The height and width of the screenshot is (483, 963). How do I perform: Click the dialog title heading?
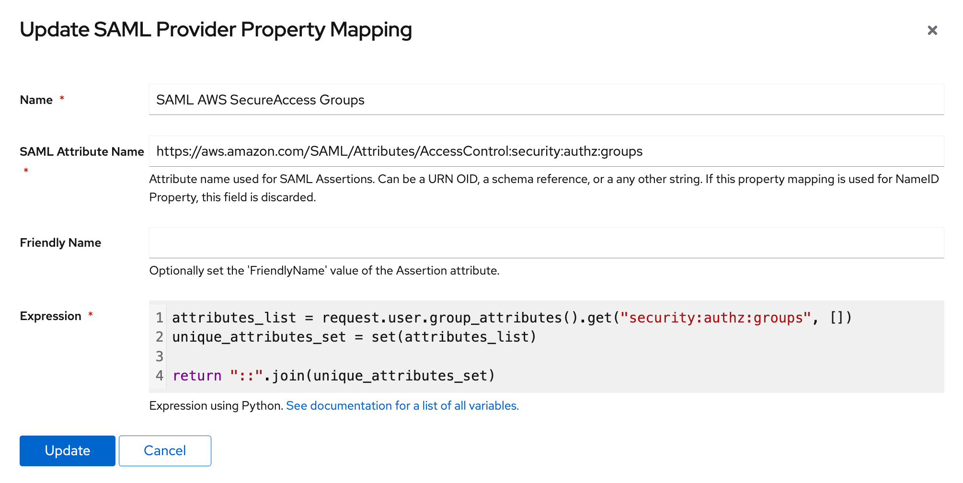point(216,30)
